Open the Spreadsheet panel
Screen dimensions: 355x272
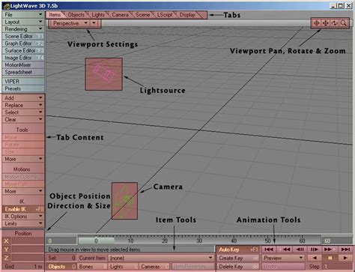(x=23, y=72)
